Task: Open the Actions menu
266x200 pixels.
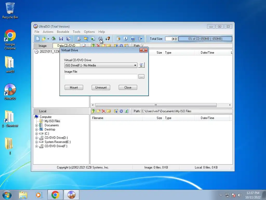Action: tap(48, 32)
